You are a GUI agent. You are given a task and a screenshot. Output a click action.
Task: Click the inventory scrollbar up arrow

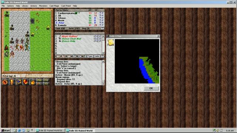(x=103, y=36)
